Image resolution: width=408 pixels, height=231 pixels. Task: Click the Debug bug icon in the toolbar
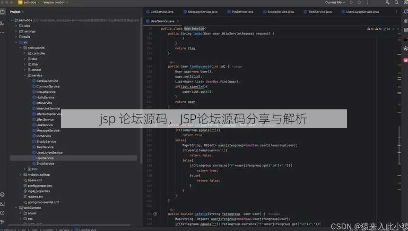point(359,2)
